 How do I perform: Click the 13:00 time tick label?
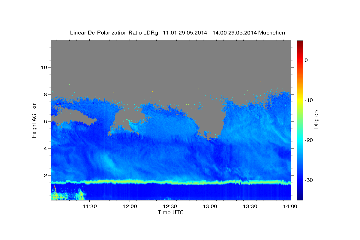[210, 206]
